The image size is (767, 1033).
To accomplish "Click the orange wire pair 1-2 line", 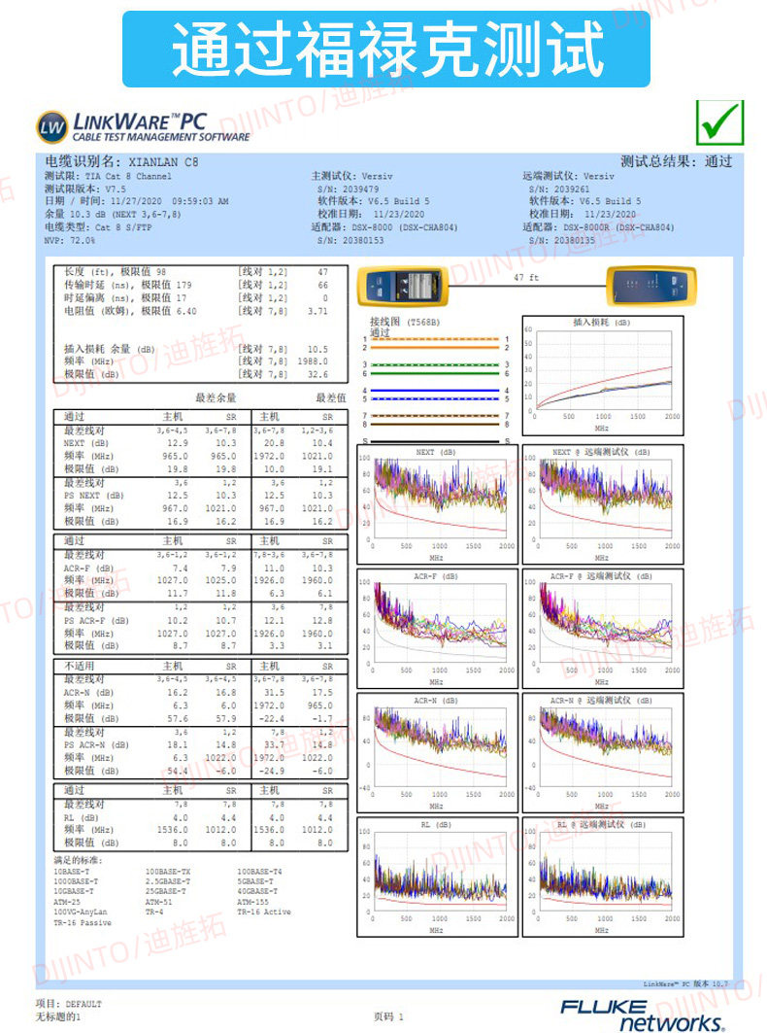I will (x=435, y=343).
